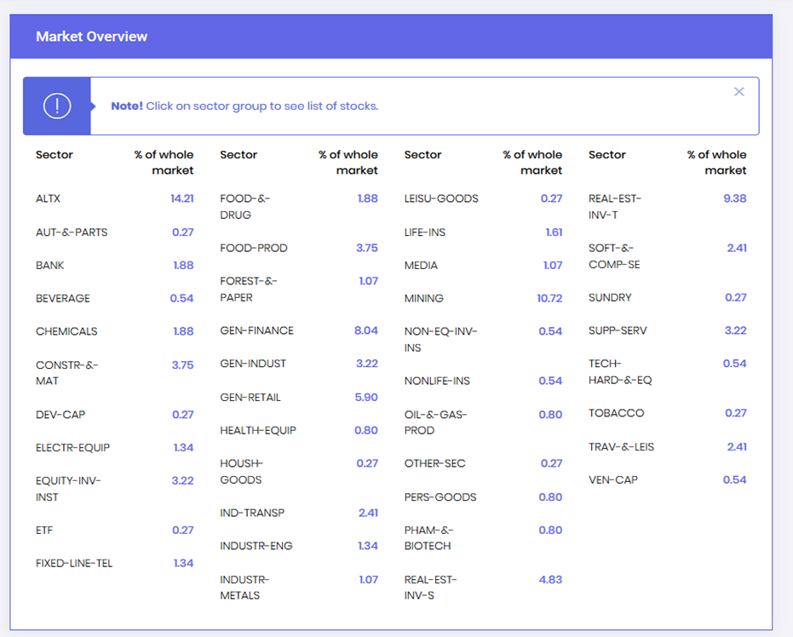
Task: Select the REAL-EST-INV-T sector
Action: coord(614,206)
